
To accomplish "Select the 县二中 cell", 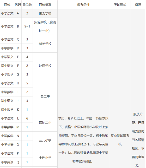I will (x=45, y=96).
